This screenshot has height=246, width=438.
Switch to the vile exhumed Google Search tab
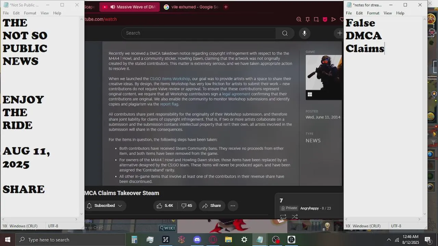point(191,7)
